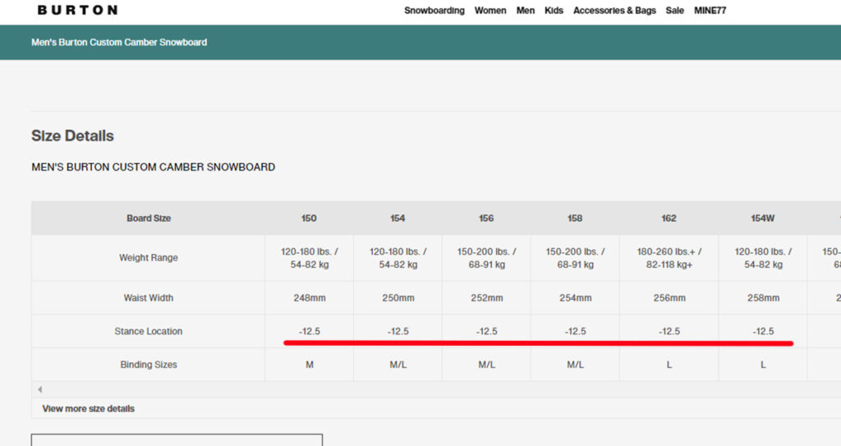Click the L binding size for 154W
Image resolution: width=841 pixels, height=446 pixels.
(763, 365)
